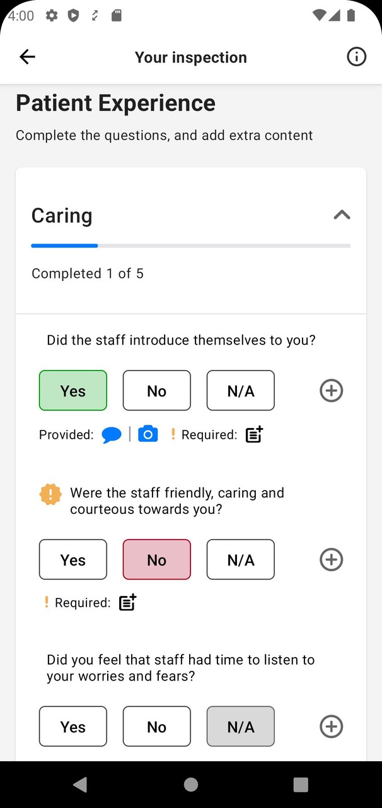Tap the Caring section heading
The height and width of the screenshot is (808, 382).
click(62, 215)
